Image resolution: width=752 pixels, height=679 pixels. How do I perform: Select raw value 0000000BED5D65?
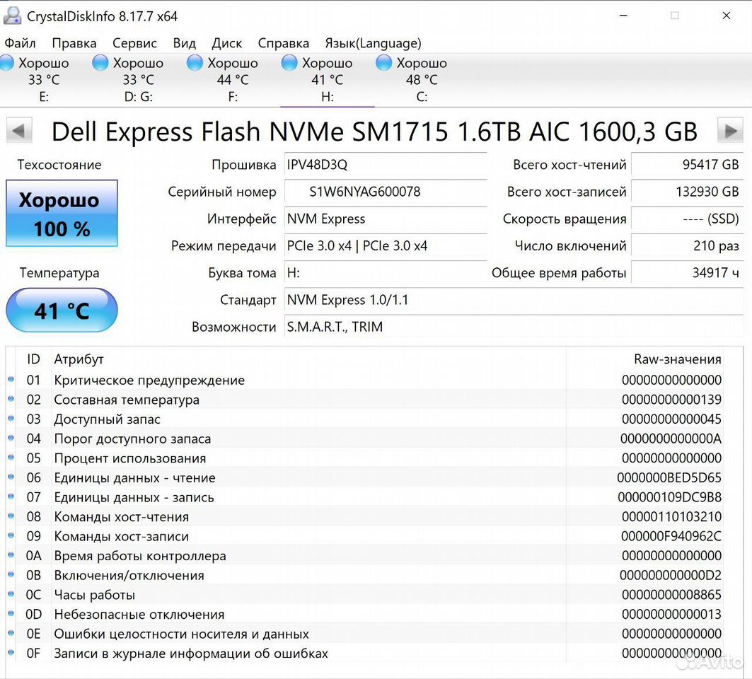[669, 478]
